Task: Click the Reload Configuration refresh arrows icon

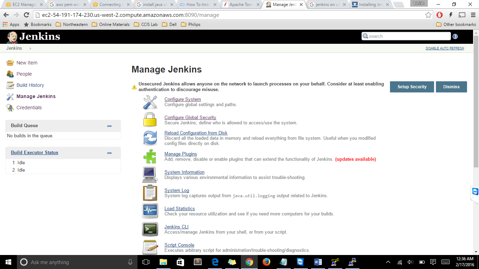Action: coord(150,138)
